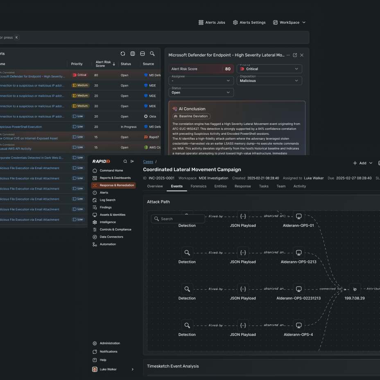The width and height of the screenshot is (380, 380).
Task: Open Critical CVE on Internet-Exposed Asset alert
Action: 29,139
